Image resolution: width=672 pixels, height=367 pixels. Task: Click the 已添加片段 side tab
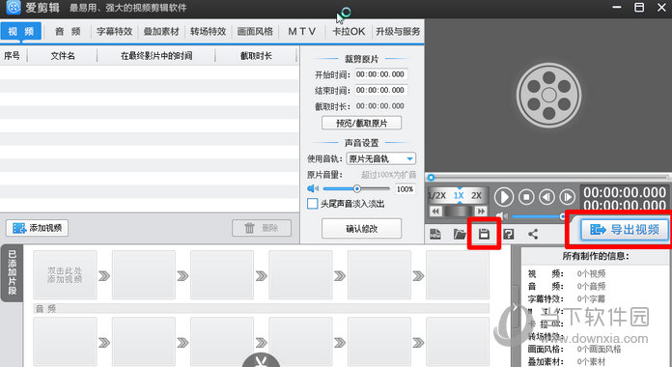click(x=12, y=272)
